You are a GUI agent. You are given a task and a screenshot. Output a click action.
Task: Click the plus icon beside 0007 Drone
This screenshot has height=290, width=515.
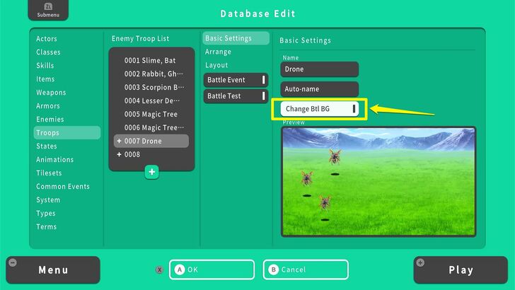click(119, 141)
